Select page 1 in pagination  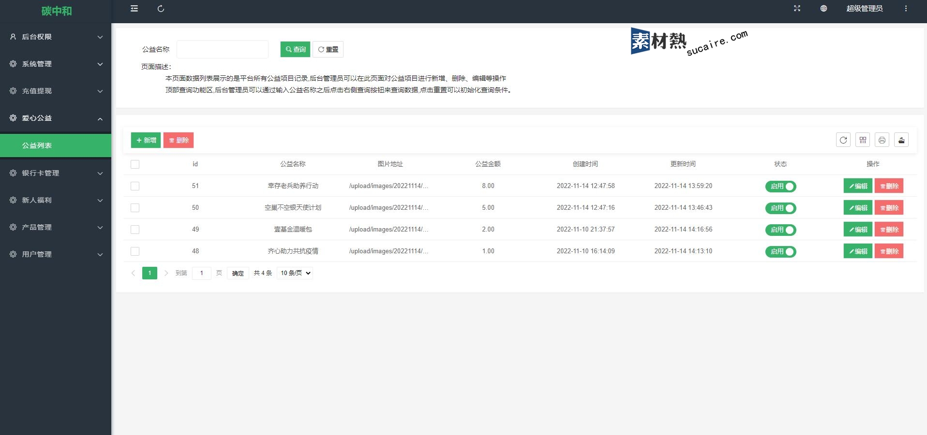(150, 273)
